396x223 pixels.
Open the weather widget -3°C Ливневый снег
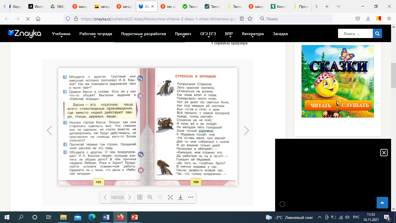[289, 217]
